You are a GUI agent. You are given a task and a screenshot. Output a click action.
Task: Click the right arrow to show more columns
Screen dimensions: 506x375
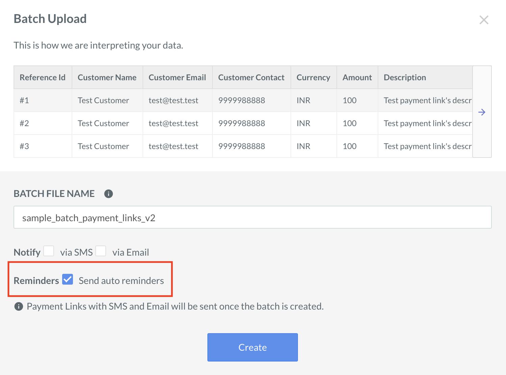[482, 112]
